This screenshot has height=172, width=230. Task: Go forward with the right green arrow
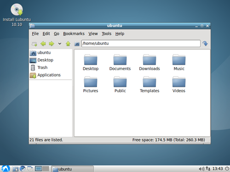pos(52,44)
